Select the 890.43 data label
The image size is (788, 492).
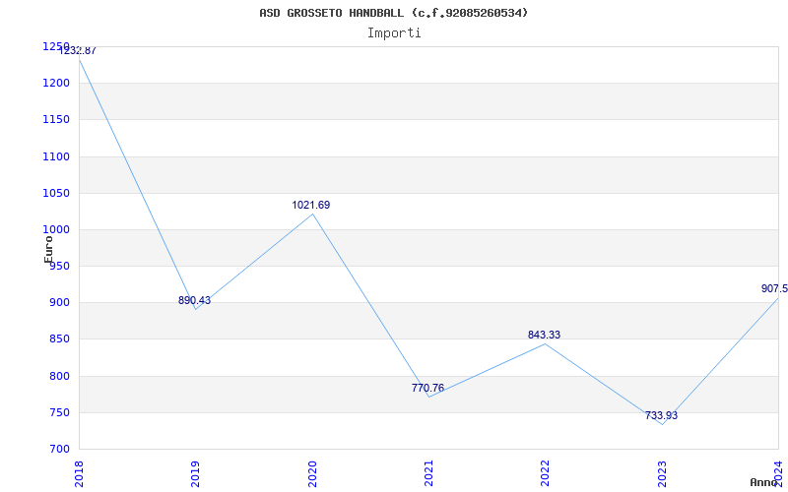pos(194,300)
